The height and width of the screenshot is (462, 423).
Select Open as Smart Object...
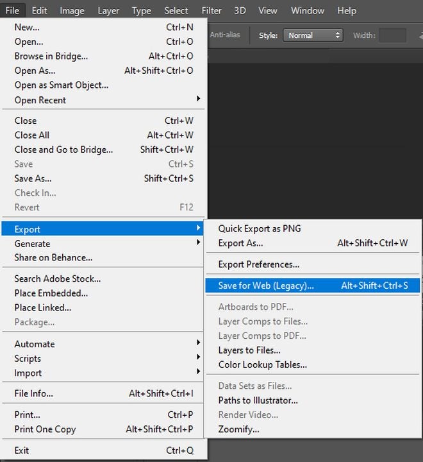coord(104,85)
